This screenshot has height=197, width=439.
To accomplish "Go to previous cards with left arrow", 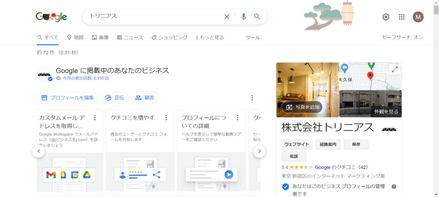I will [39, 151].
